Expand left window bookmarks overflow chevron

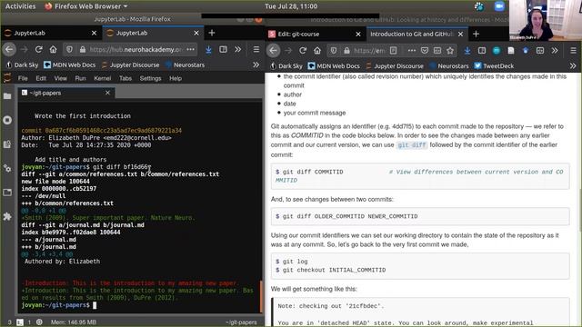tap(256, 64)
